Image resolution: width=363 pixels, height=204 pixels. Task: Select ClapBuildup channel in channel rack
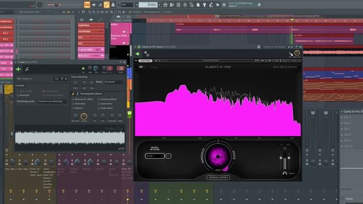click(7, 22)
